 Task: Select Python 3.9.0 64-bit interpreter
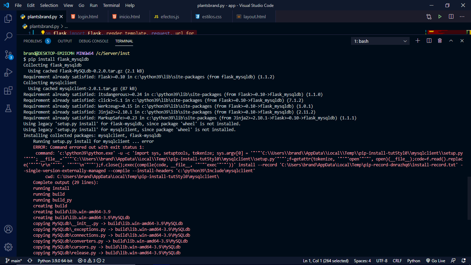coord(55,261)
